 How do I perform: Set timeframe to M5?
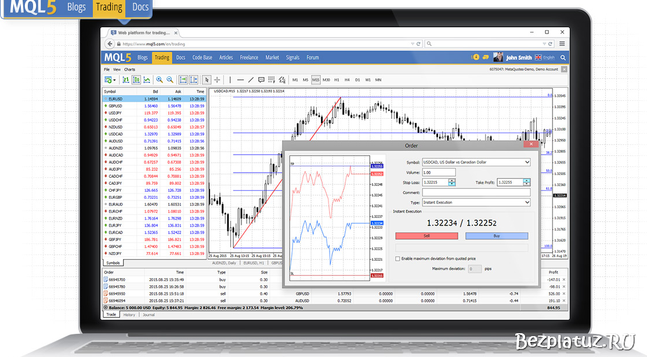click(x=305, y=80)
